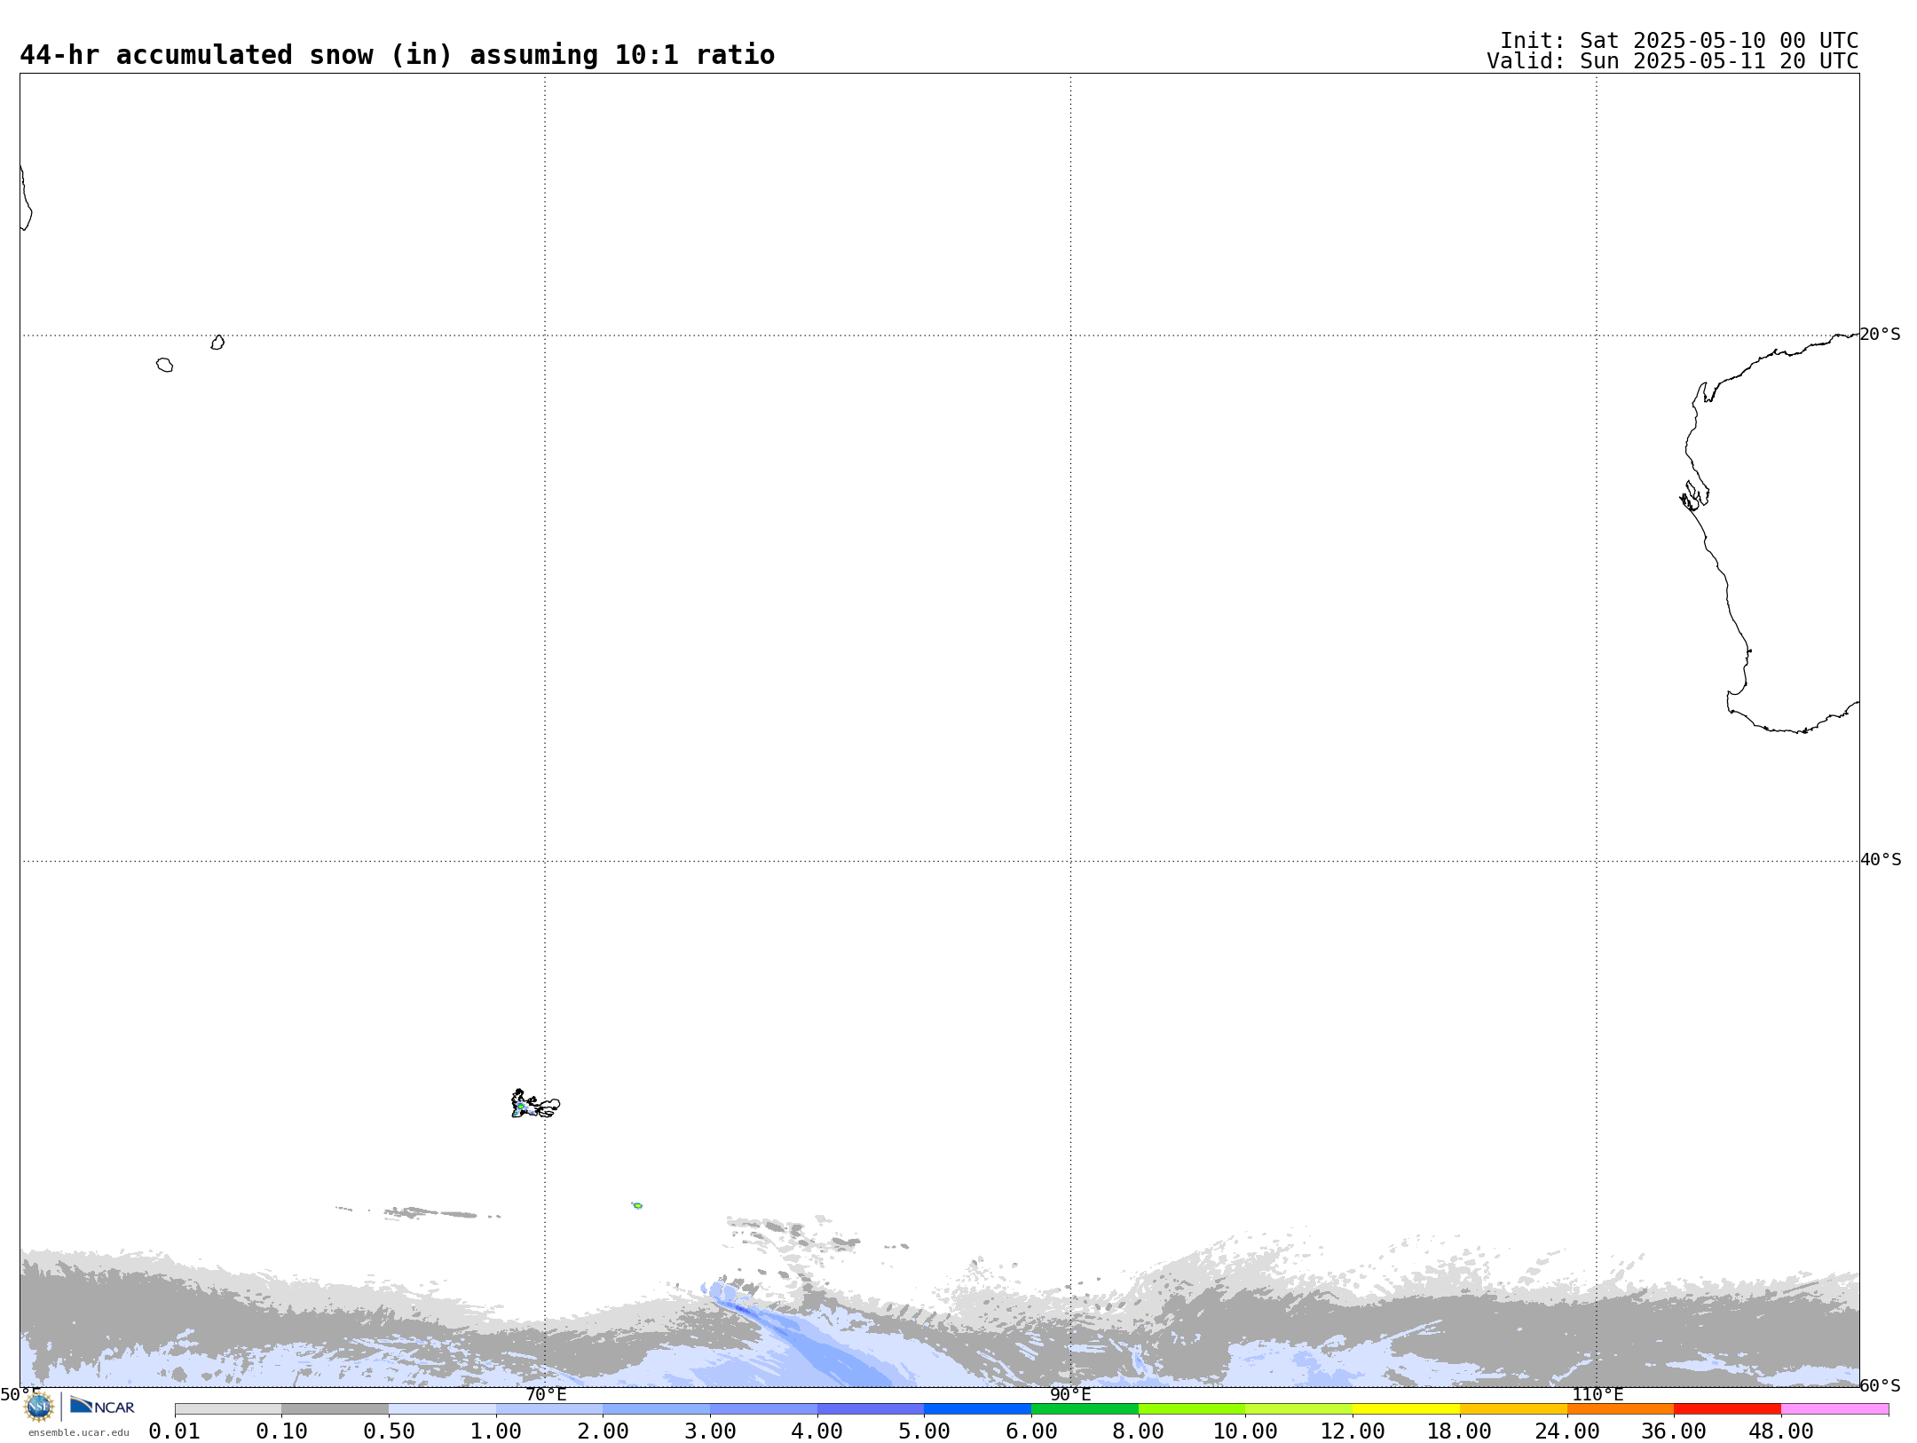
Task: Click the 40°S latitude label
Action: click(x=1881, y=860)
